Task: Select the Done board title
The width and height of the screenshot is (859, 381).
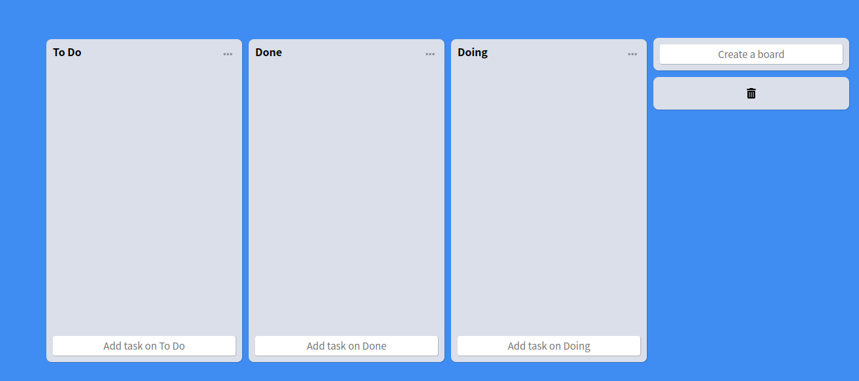Action: click(268, 52)
